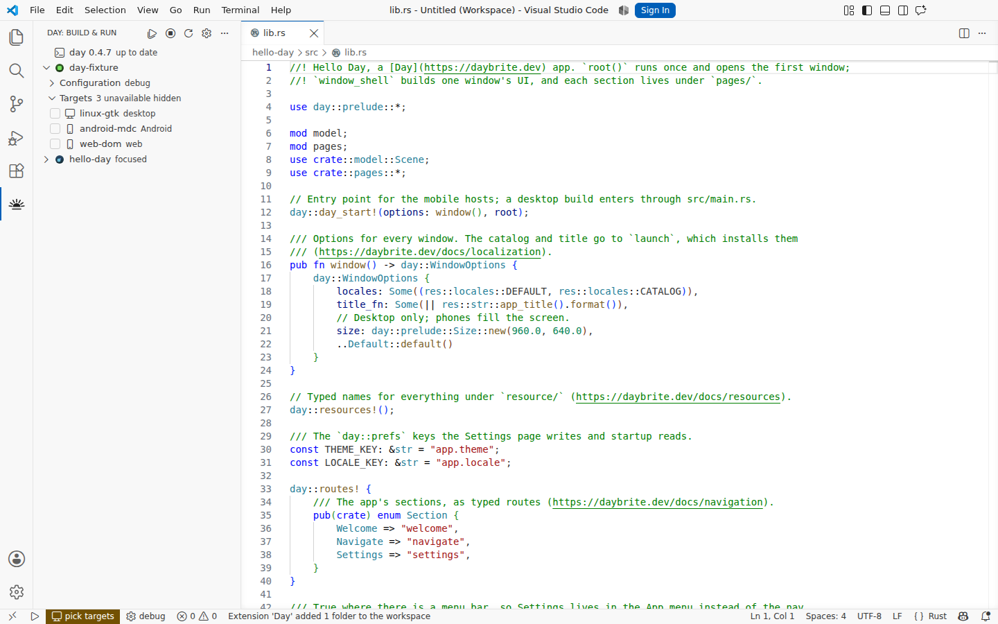Check the linux-gtk desktop target
Image resolution: width=998 pixels, height=624 pixels.
(x=55, y=114)
